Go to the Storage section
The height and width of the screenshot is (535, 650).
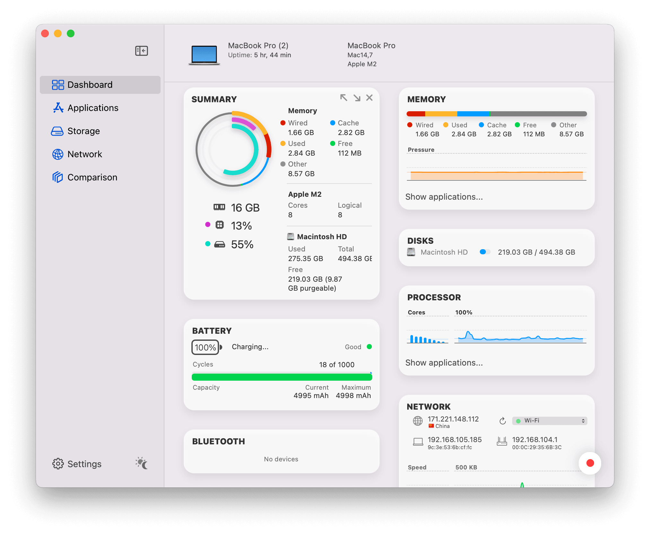coord(83,131)
